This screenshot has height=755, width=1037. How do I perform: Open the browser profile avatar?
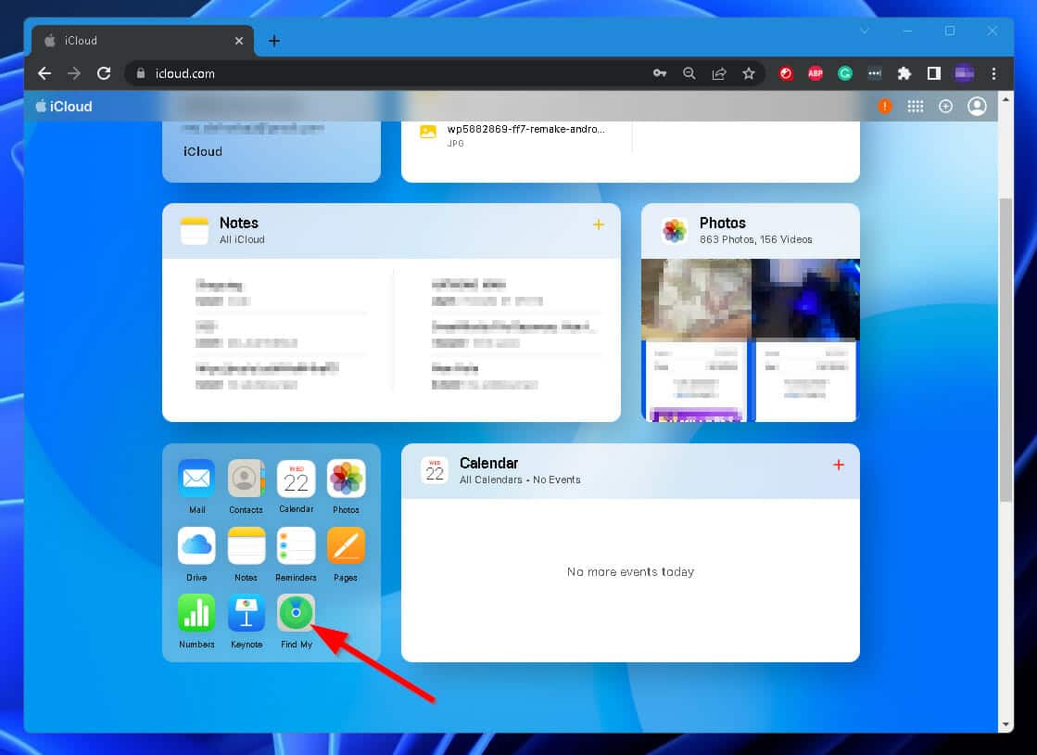(964, 73)
